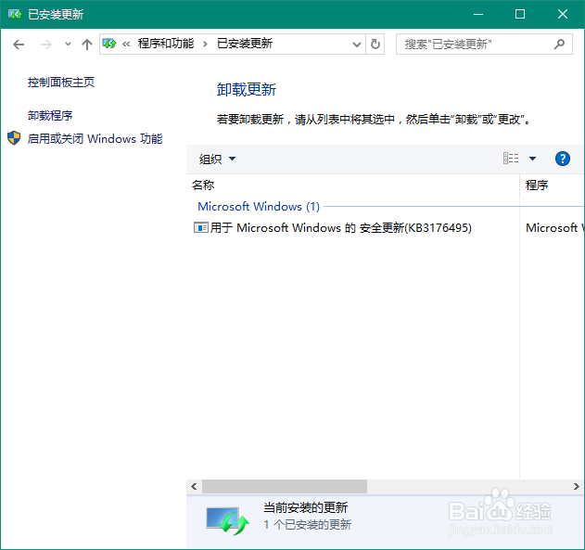585x550 pixels.
Task: Go back with the Back arrow
Action: coord(19,45)
